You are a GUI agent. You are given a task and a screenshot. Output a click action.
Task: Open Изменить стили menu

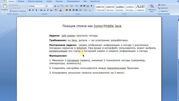(x=152, y=8)
